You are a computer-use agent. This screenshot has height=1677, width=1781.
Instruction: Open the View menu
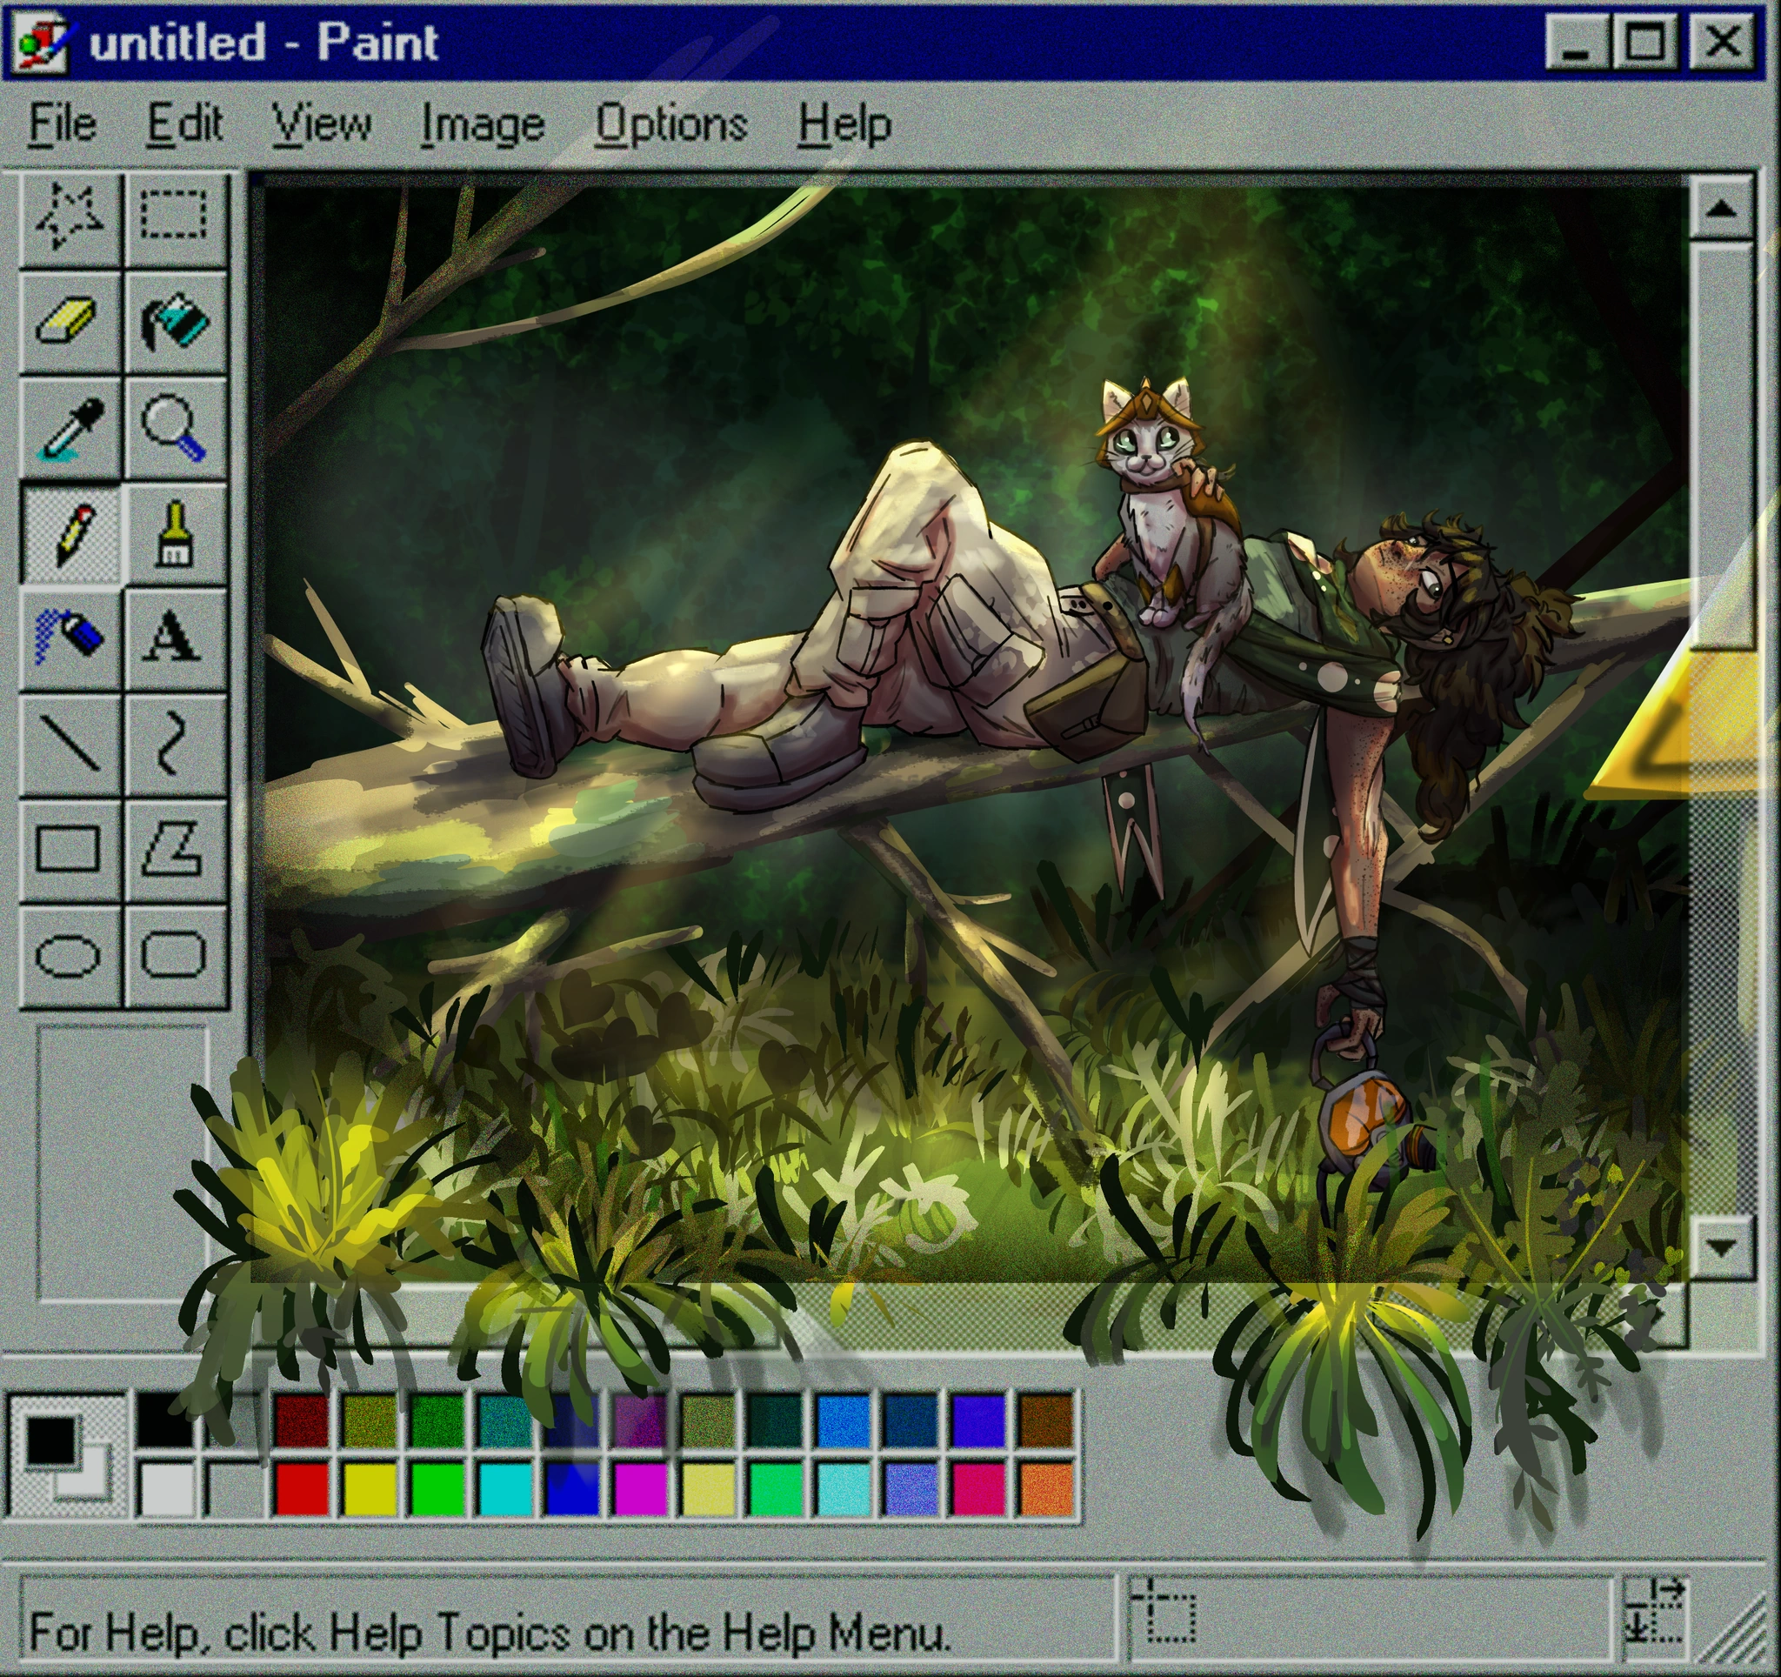322,124
